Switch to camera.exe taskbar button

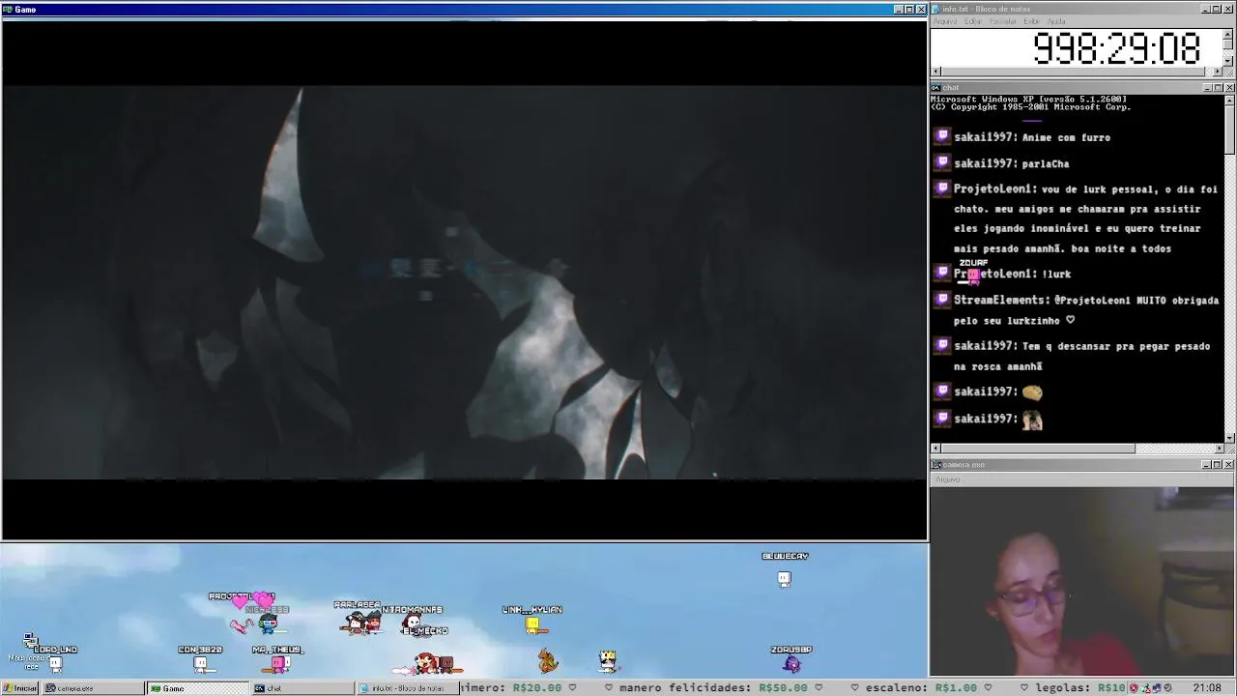point(93,688)
